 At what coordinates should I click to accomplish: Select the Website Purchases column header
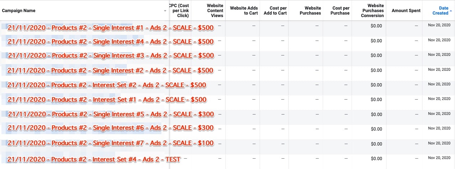[x=308, y=11]
